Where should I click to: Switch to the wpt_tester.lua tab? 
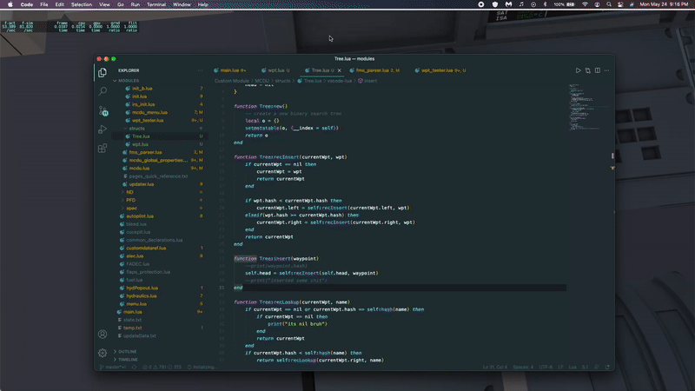coord(440,70)
